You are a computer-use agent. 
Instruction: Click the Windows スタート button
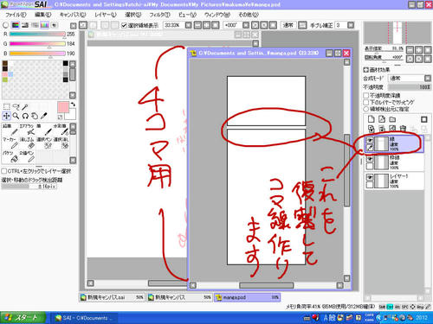[x=23, y=318]
